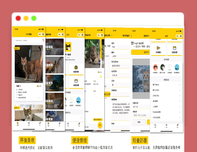Tap the back chevron on the 修改猫猫信息 screen
The image size is (197, 152).
pos(112,36)
